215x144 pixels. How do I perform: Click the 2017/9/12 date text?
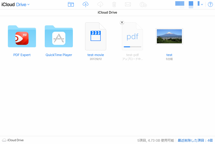click(x=96, y=59)
